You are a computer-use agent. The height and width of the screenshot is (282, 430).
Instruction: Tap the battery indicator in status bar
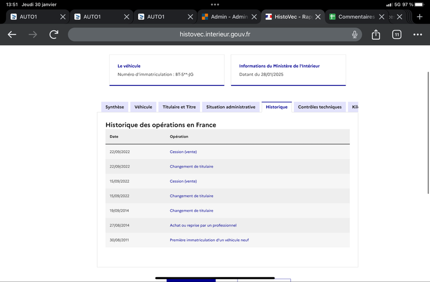[419, 4]
